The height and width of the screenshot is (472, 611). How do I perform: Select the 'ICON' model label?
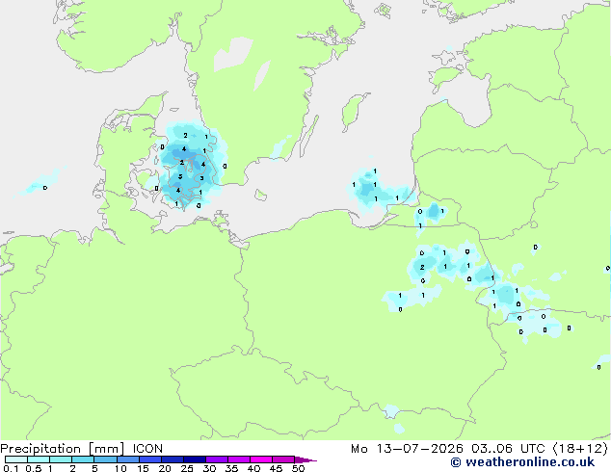click(147, 449)
